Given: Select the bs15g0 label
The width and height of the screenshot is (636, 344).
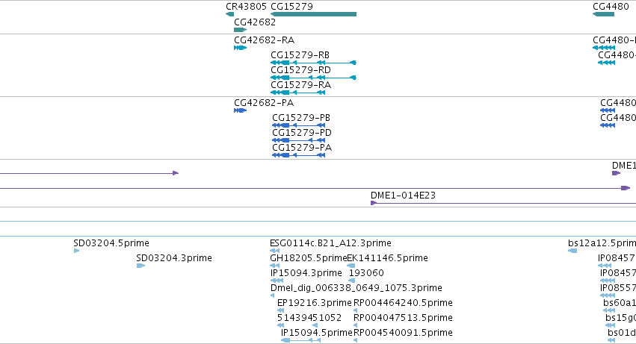Looking at the screenshot, I should (x=620, y=318).
